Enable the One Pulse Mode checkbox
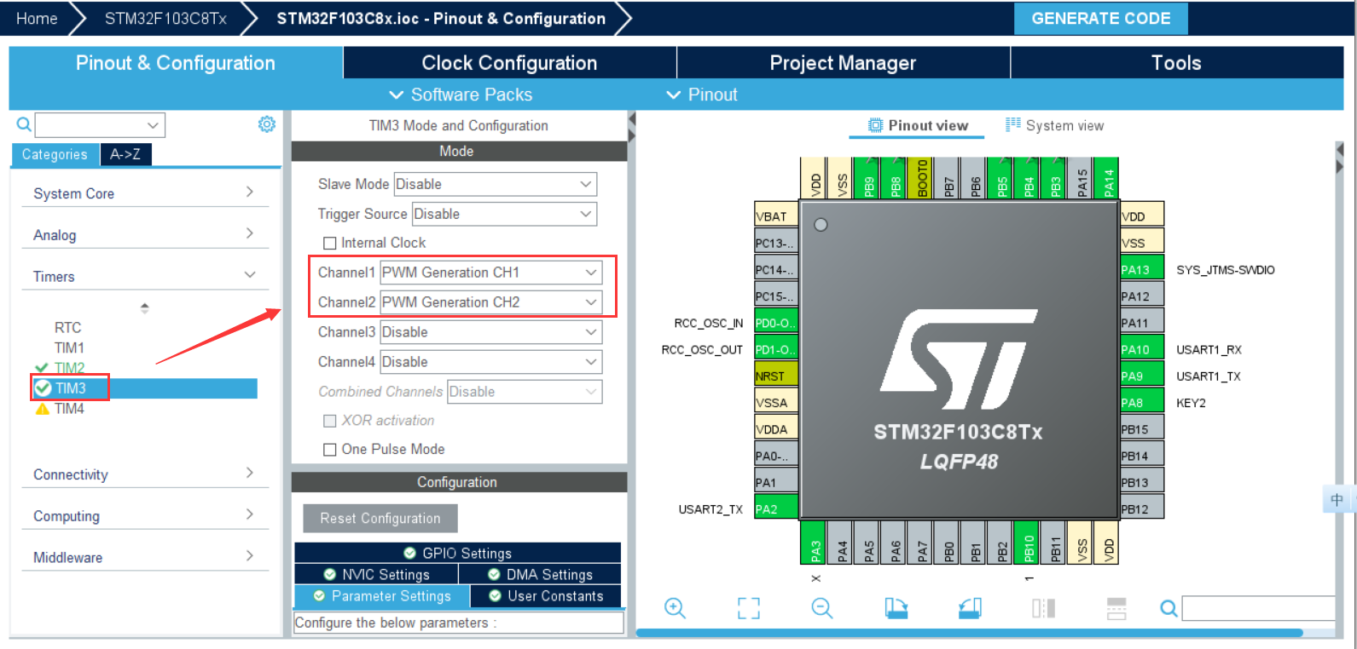Screen dimensions: 1357x649 click(330, 450)
